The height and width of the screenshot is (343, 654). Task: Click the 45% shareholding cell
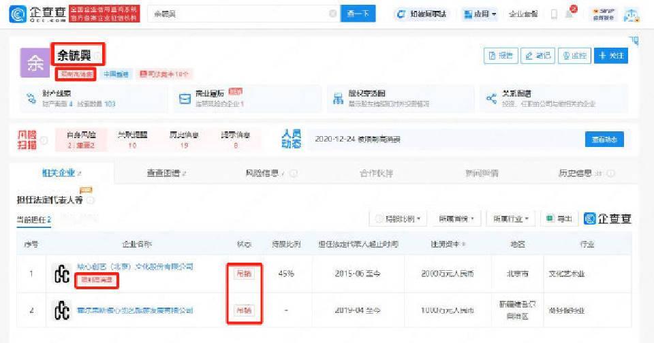pos(286,274)
